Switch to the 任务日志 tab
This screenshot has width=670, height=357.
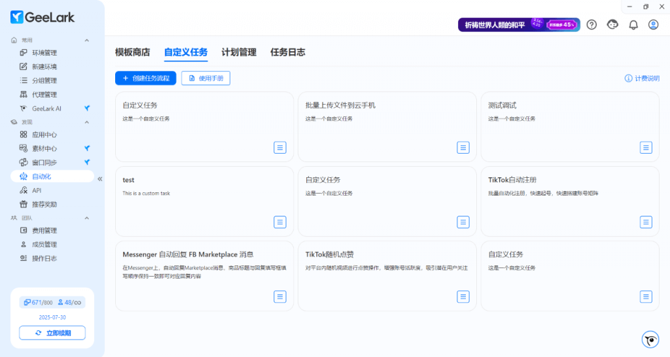[287, 52]
